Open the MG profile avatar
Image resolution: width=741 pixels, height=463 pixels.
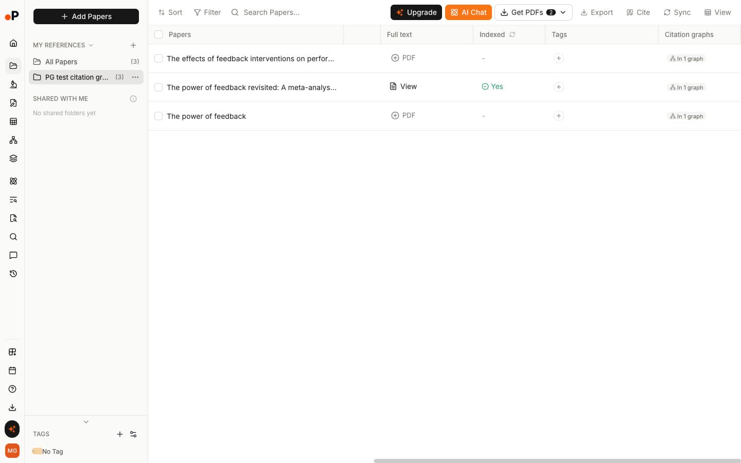pyautogui.click(x=12, y=451)
